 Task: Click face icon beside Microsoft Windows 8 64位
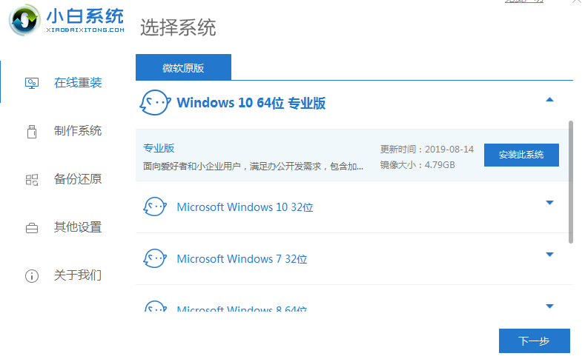154,307
